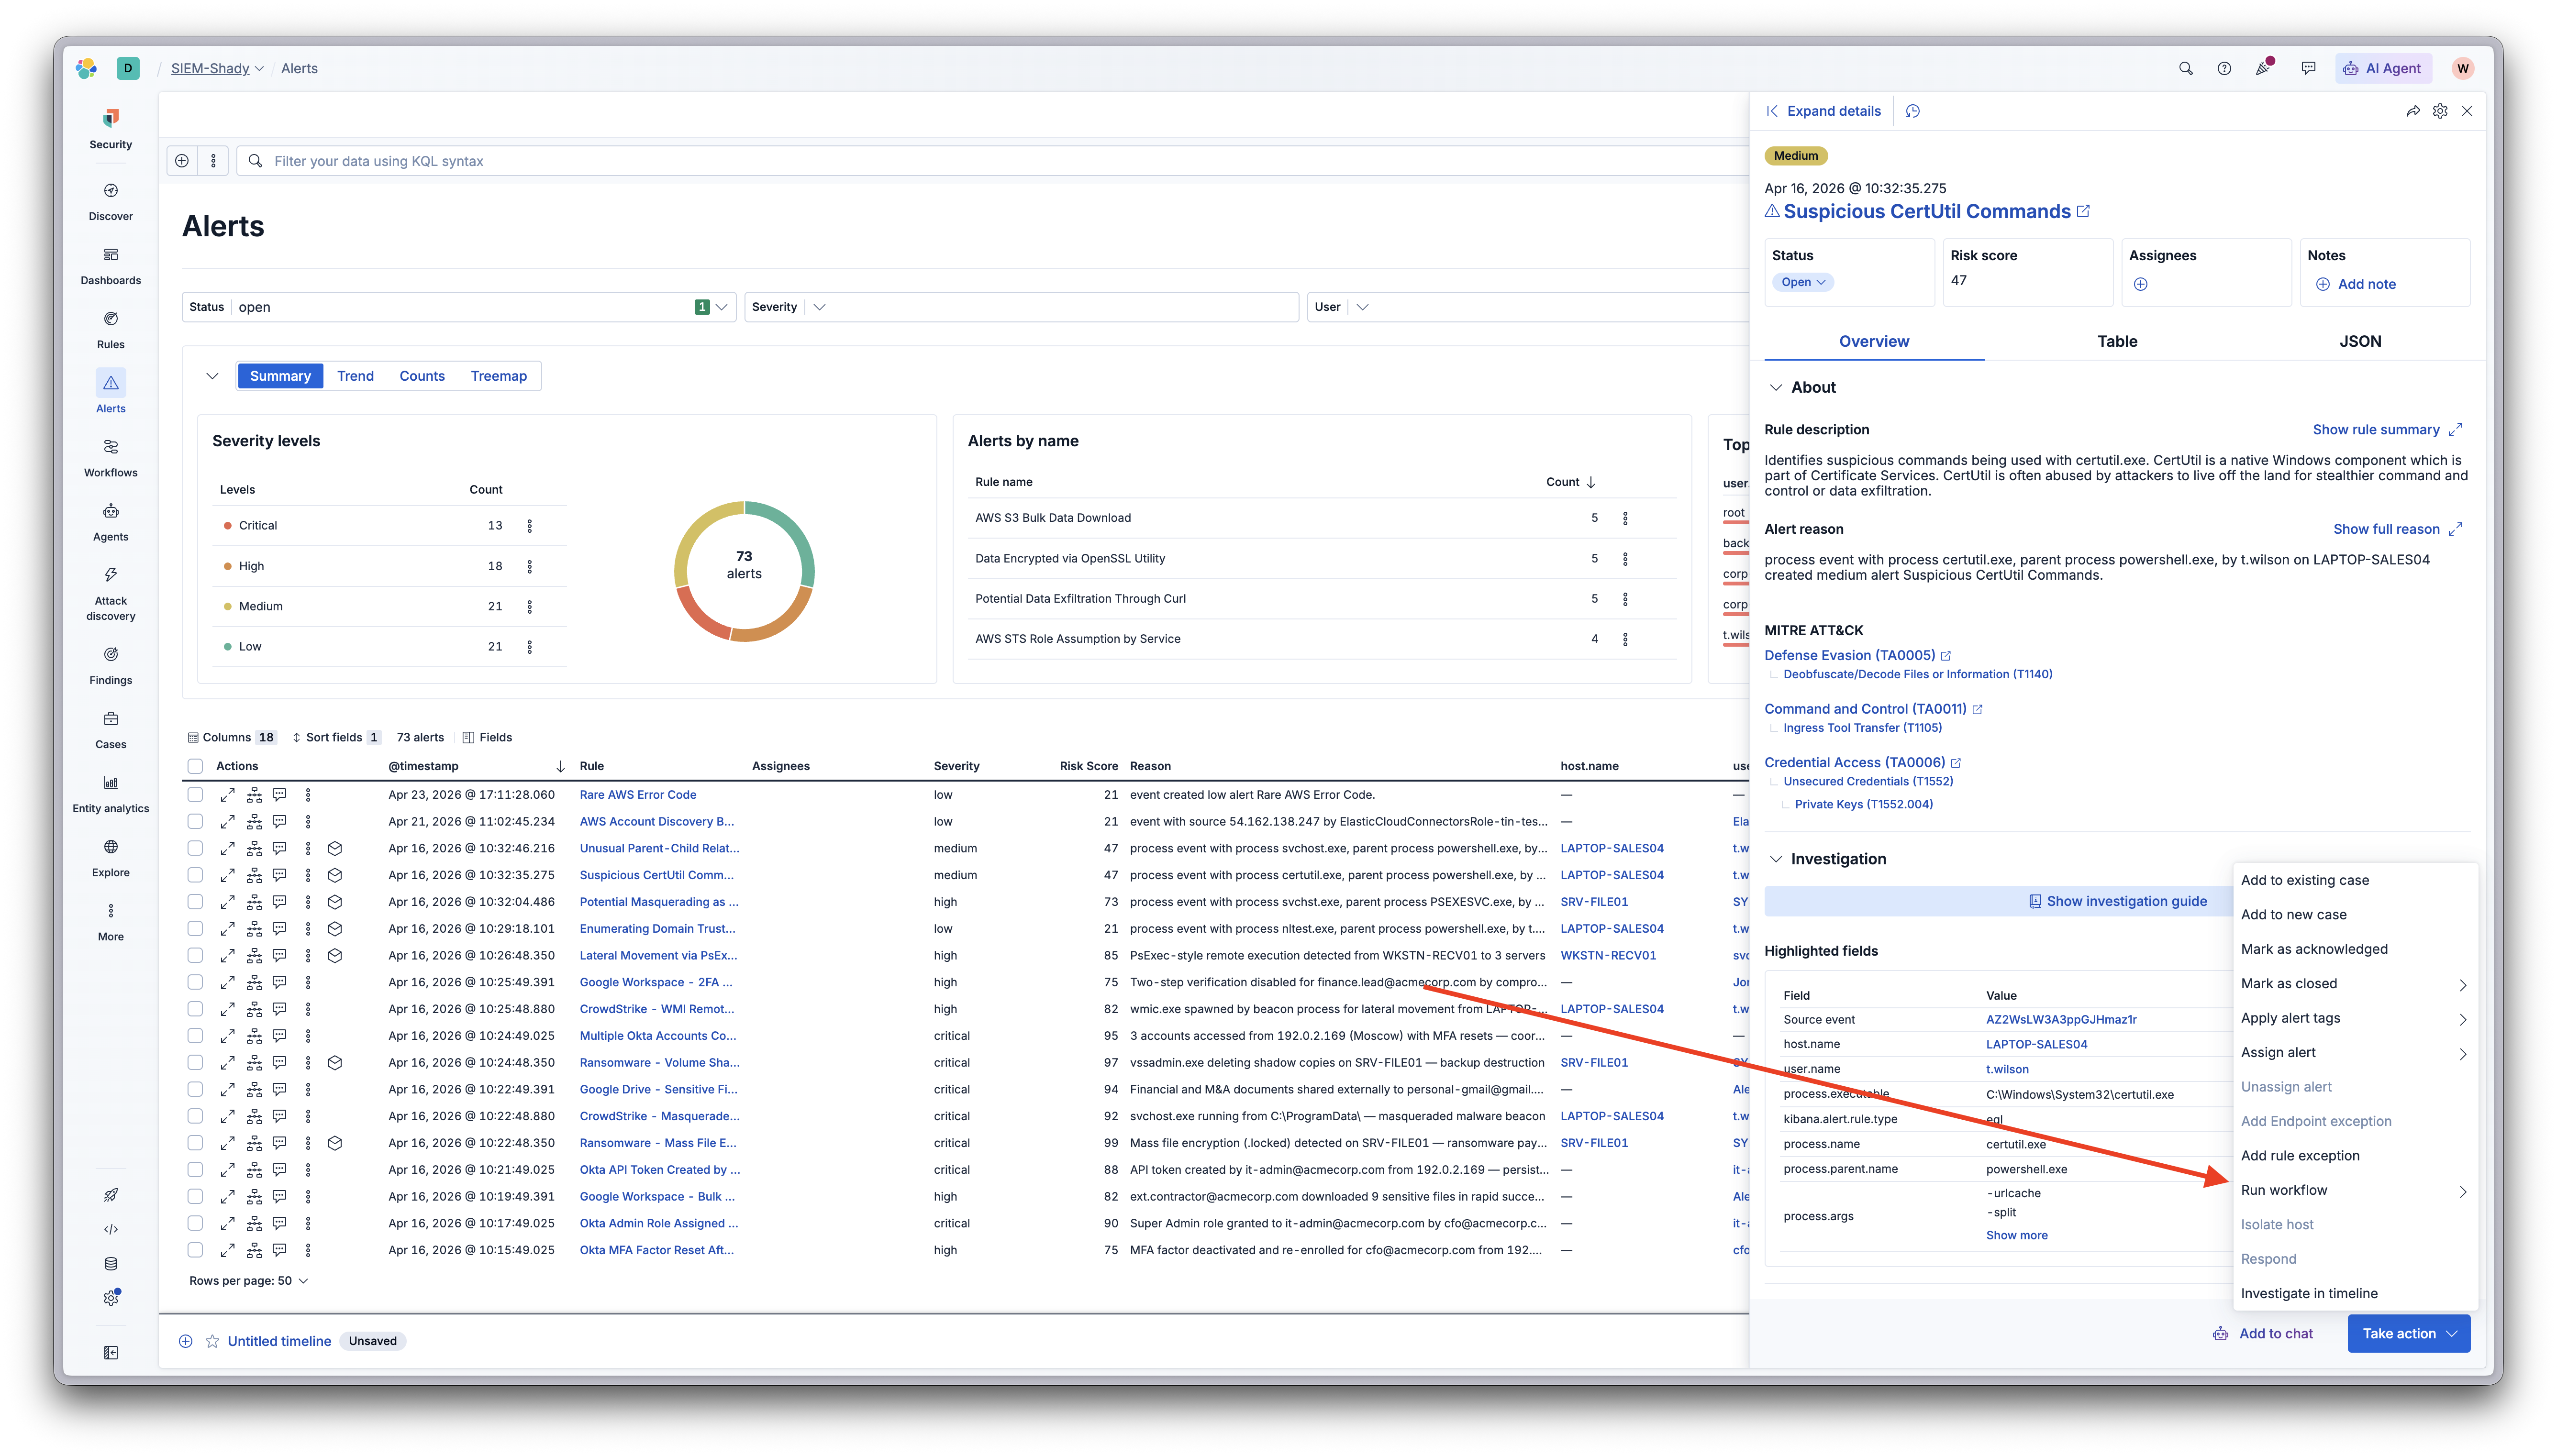Click Show investigation guide
Viewport: 2557px width, 1456px height.
pos(2116,901)
